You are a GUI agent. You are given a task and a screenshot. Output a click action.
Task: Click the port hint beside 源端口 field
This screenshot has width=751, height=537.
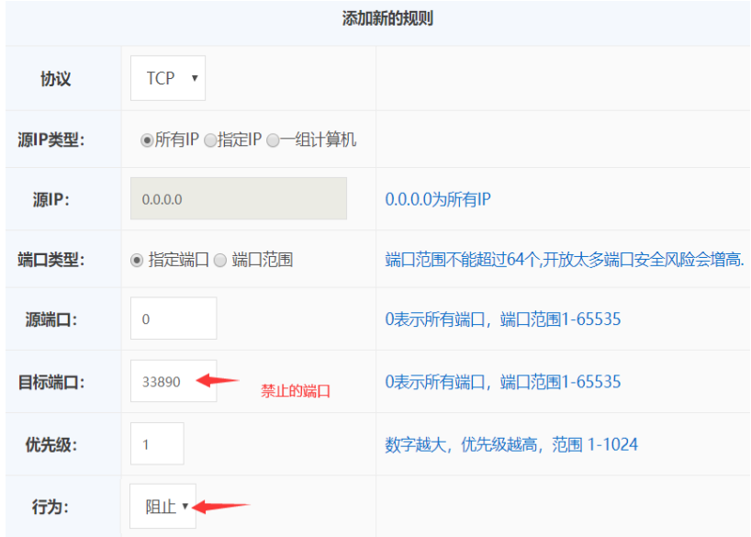(503, 319)
